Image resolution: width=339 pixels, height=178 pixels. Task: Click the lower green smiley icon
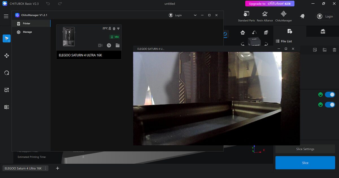tap(320, 105)
